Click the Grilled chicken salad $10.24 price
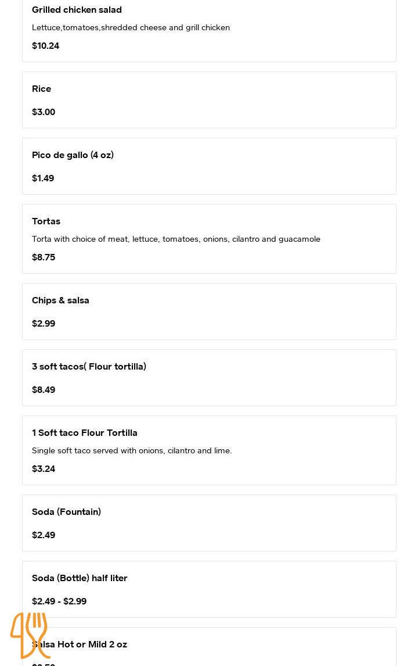Viewport: 418px width, 666px height. point(45,46)
